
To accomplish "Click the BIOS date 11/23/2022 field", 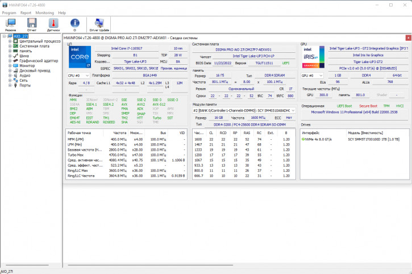I will pyautogui.click(x=223, y=63).
